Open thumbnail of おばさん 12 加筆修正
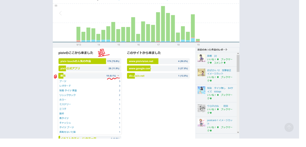This screenshot has width=306, height=147. click(201, 72)
